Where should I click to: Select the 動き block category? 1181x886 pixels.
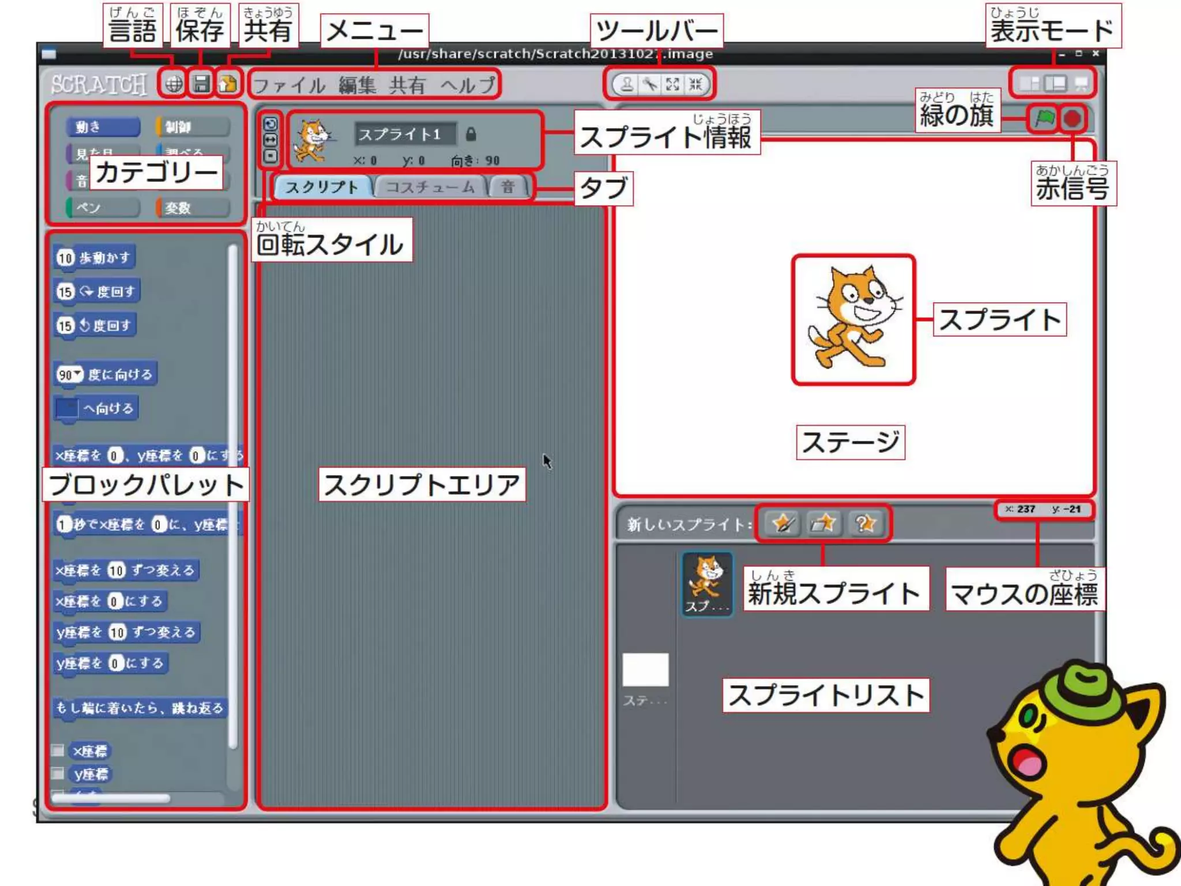103,127
